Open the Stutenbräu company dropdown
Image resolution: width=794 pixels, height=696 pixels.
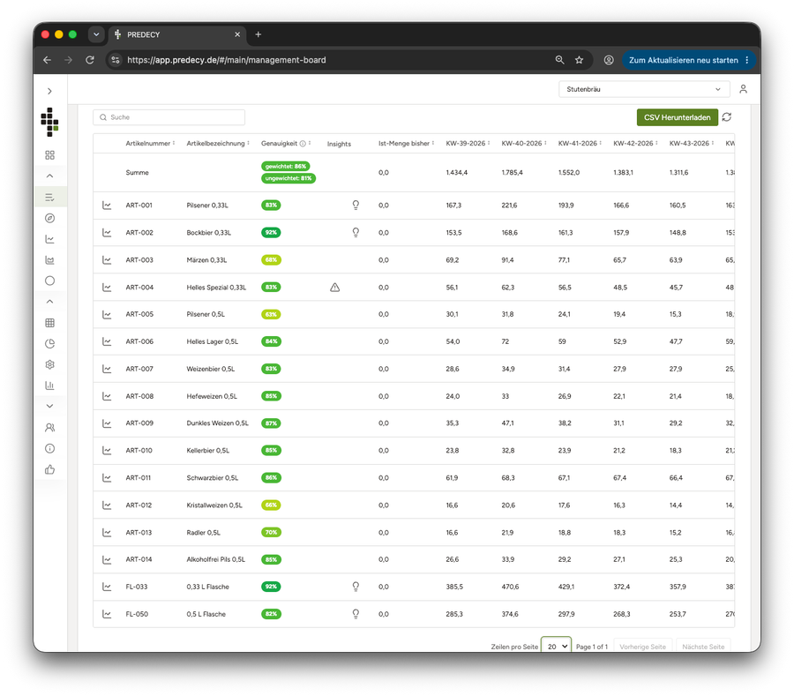[x=644, y=89]
